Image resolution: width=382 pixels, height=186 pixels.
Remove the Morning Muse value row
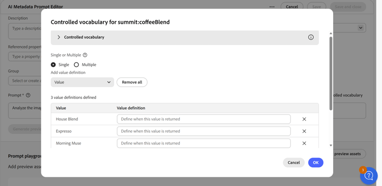click(304, 143)
